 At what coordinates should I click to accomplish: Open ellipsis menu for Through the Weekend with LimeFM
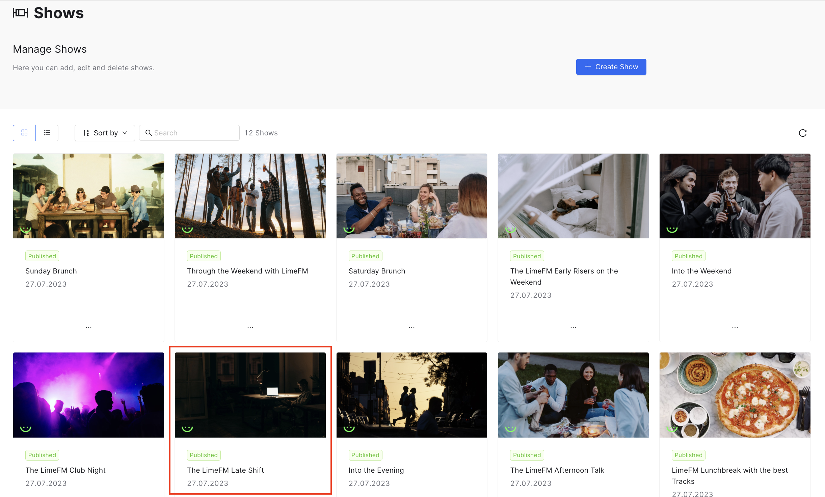[x=250, y=327]
